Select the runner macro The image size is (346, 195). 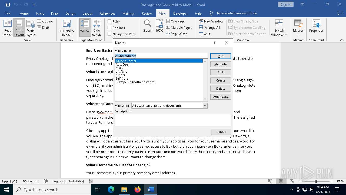(159, 75)
